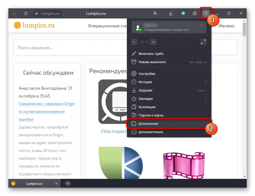Click the settings gear icon
Screen dimensions: 255x196
click(x=134, y=74)
